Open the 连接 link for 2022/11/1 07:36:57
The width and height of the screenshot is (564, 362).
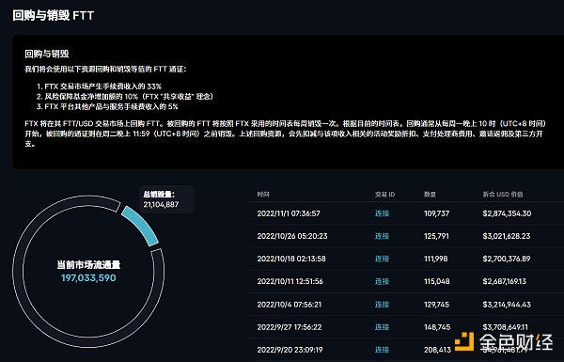coord(382,213)
